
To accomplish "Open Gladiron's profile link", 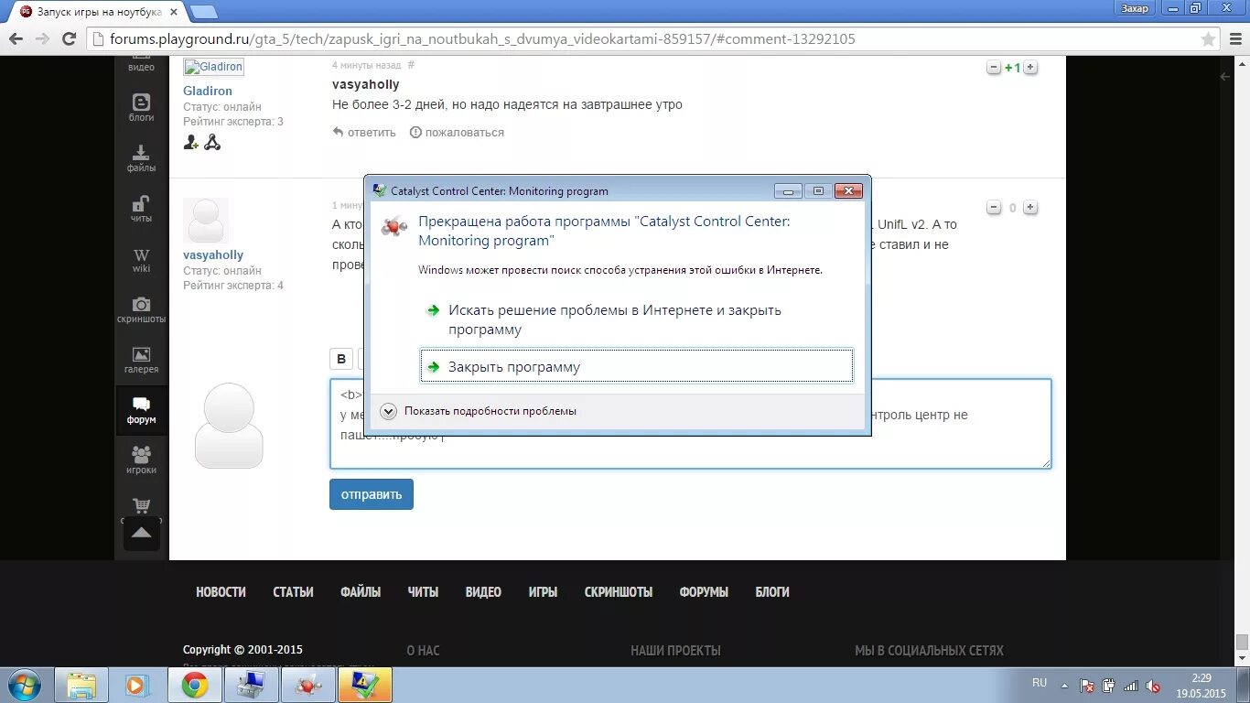I will point(208,91).
